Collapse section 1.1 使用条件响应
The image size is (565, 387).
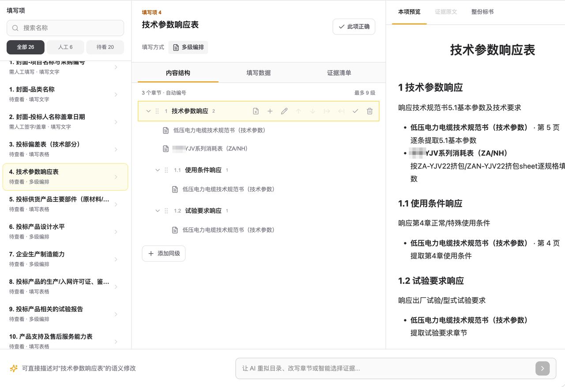tap(158, 170)
